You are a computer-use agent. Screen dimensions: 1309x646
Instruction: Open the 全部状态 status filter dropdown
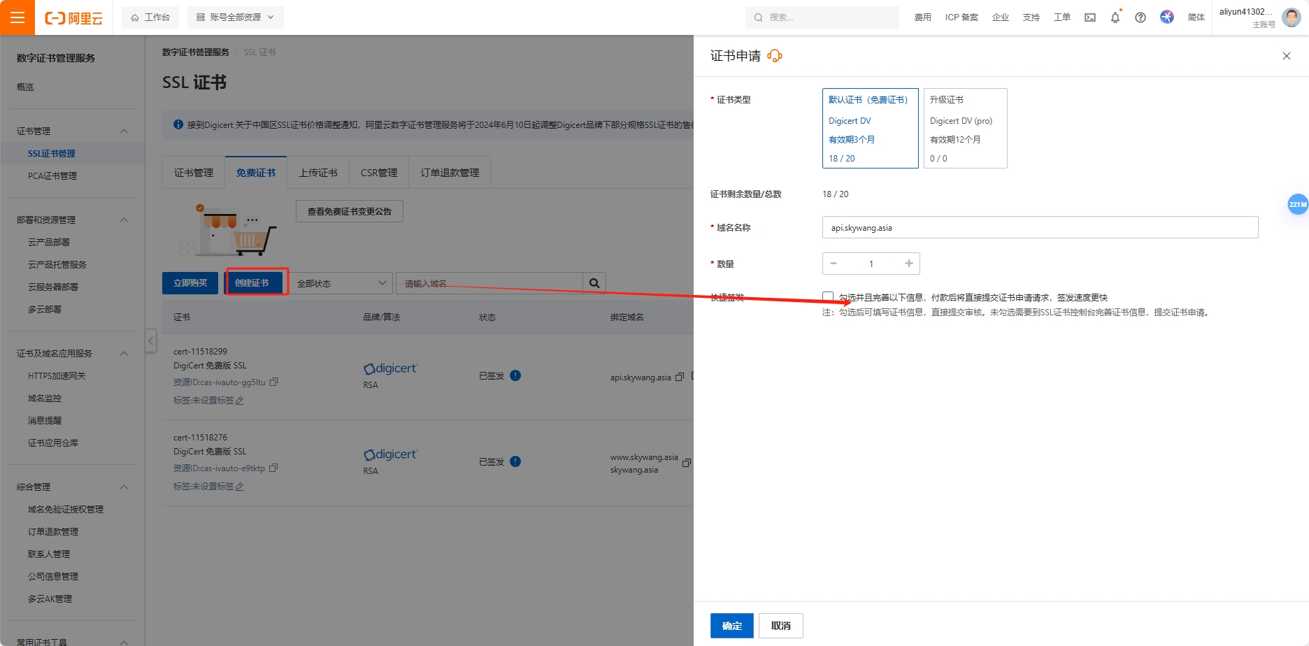pos(341,283)
